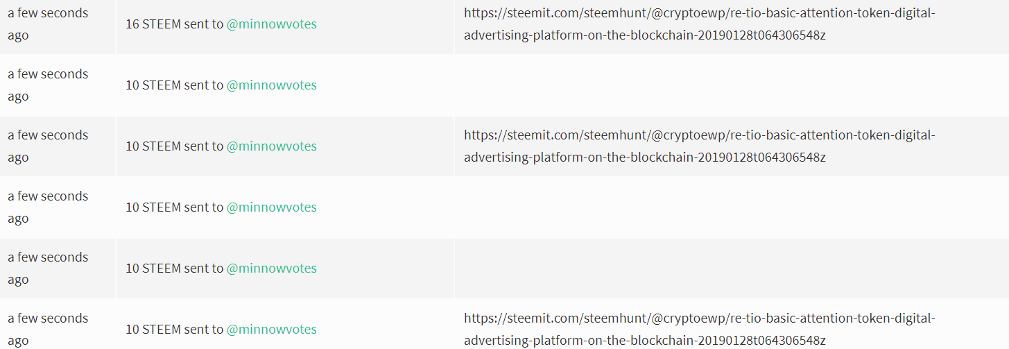
Task: Click steemit memo URL in third row
Action: point(699,146)
